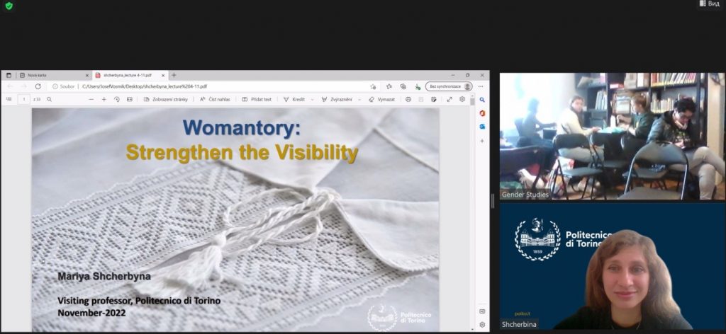Fit PDF page to width

[x=130, y=99]
